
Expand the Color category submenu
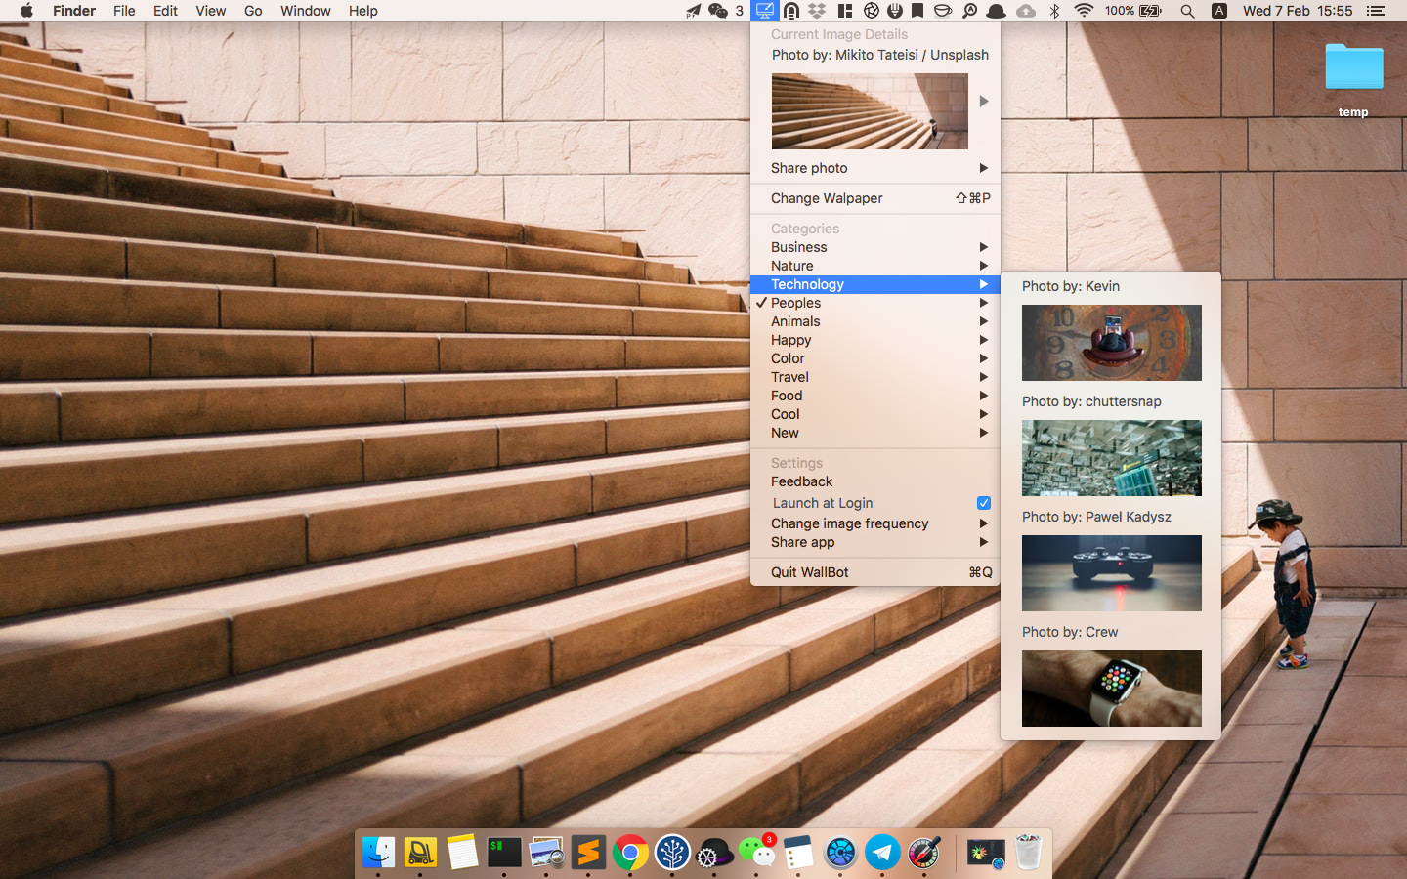coord(875,358)
